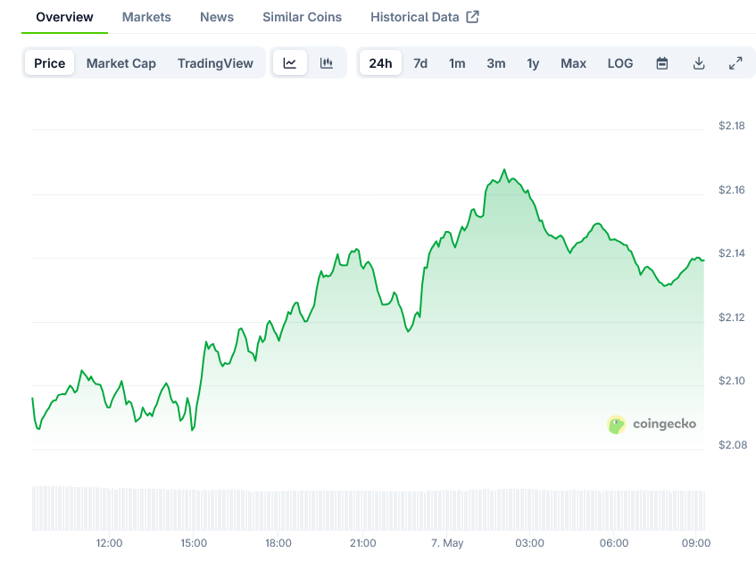The width and height of the screenshot is (756, 569).
Task: Show Max price history
Action: point(573,63)
